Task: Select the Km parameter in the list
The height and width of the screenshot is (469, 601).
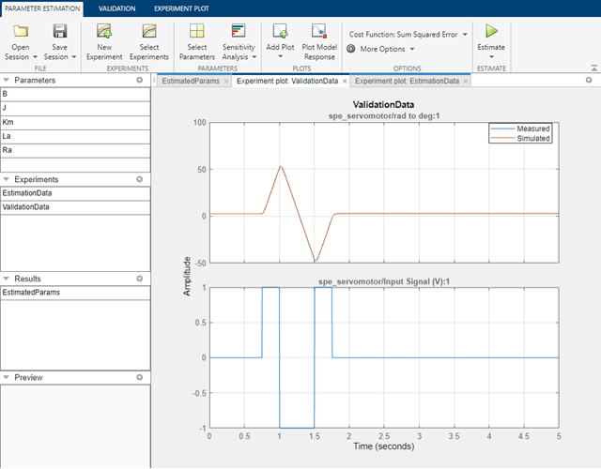Action: point(75,122)
